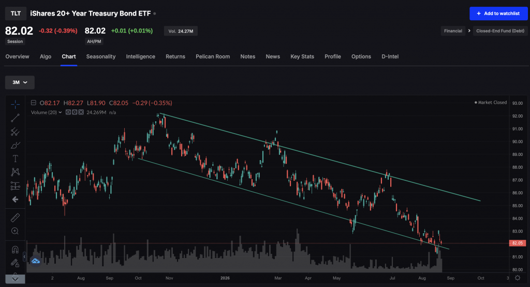Viewport: 530px width, 287px height.
Task: Click the Session price label
Action: 15,41
